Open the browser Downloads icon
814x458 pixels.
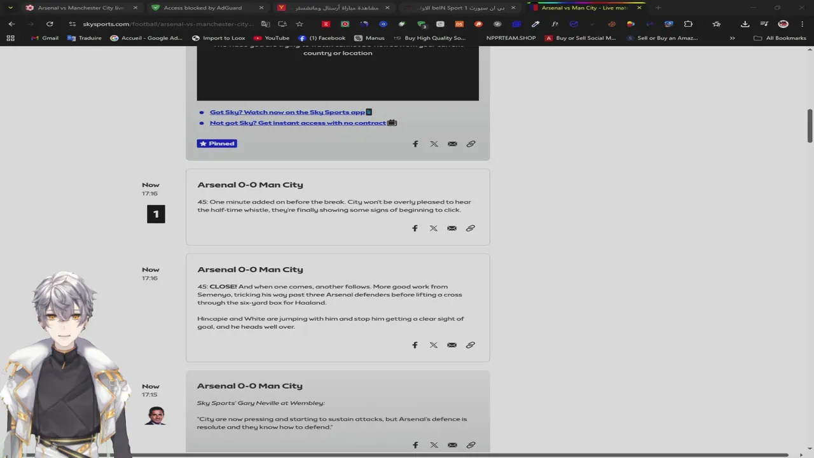pyautogui.click(x=745, y=24)
